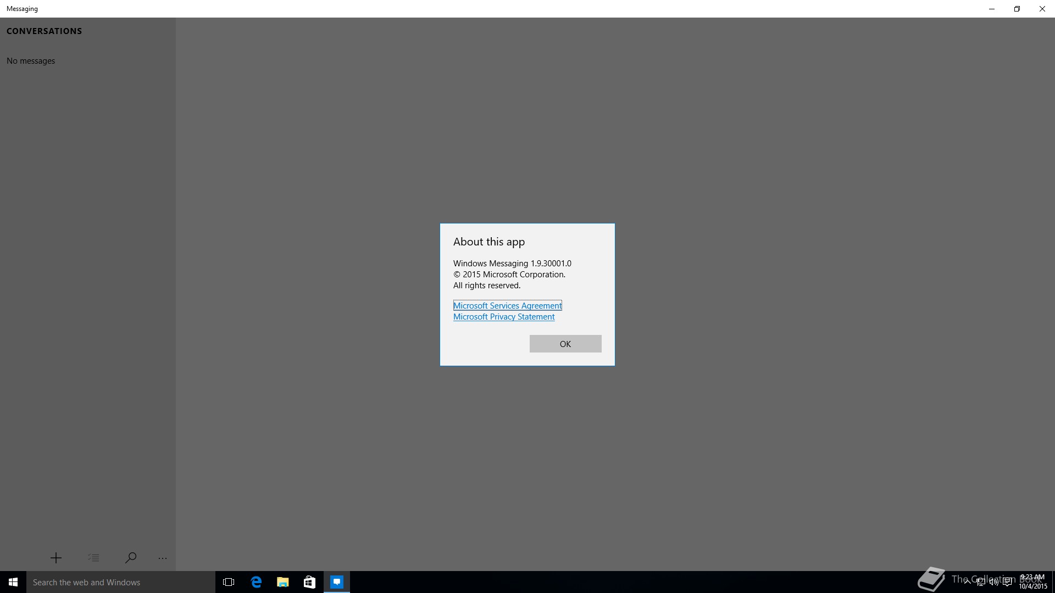
Task: Open the more options ellipsis menu
Action: tap(163, 558)
